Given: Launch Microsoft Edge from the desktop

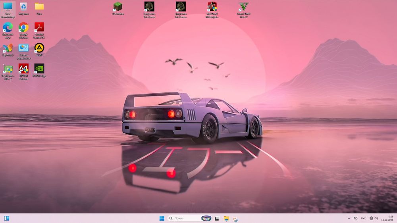Looking at the screenshot, I should 8,31.
